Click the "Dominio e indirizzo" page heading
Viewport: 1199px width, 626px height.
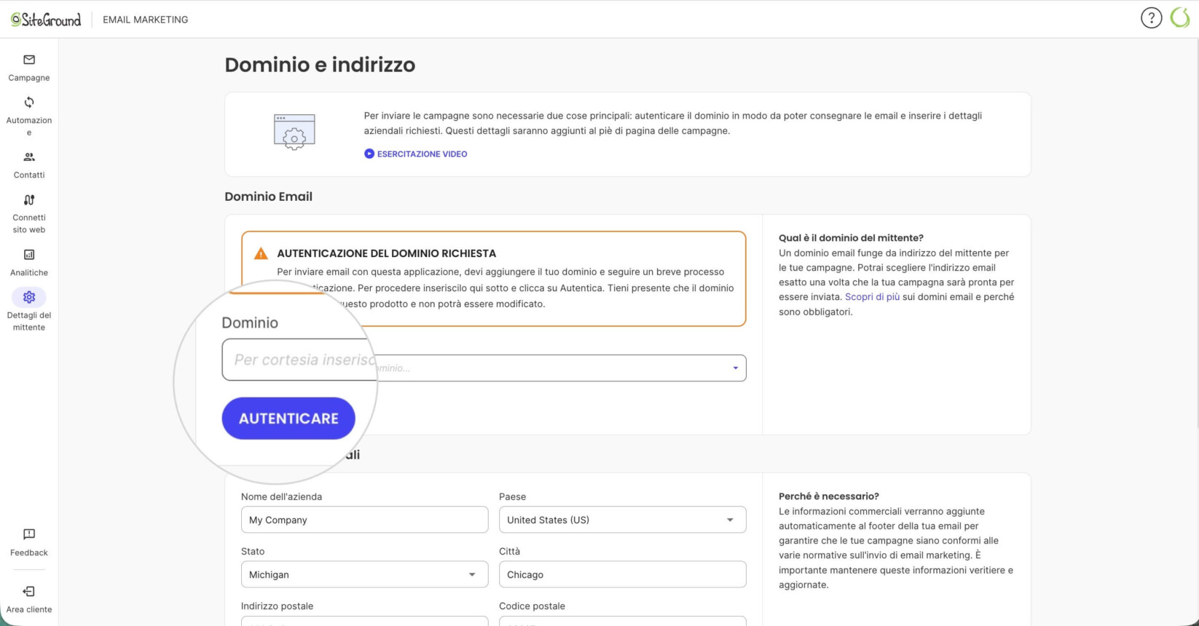point(320,65)
